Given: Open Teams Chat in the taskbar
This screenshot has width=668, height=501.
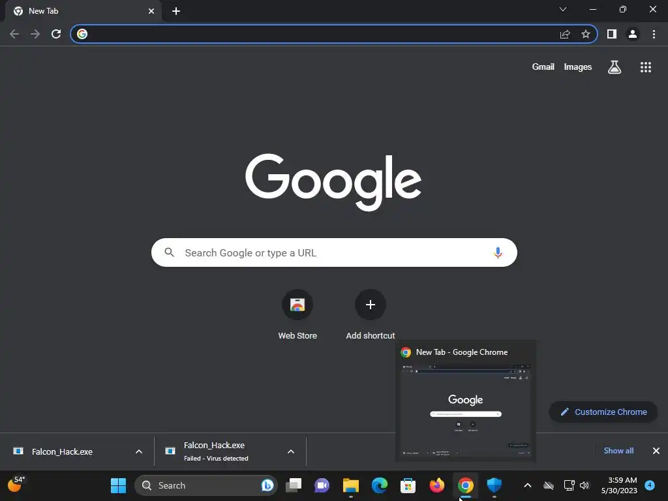Looking at the screenshot, I should 322,485.
